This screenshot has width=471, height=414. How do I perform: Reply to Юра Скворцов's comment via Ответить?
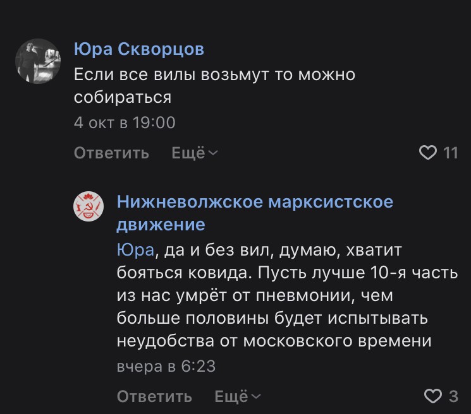tap(111, 153)
